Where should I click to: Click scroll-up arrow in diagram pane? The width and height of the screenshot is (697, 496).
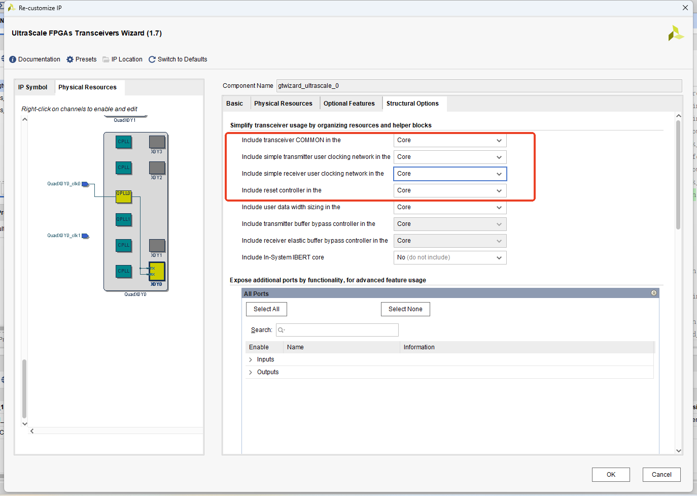pos(24,120)
